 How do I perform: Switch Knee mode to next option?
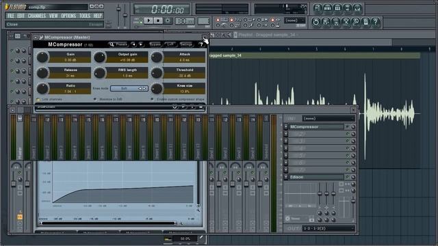pos(144,88)
